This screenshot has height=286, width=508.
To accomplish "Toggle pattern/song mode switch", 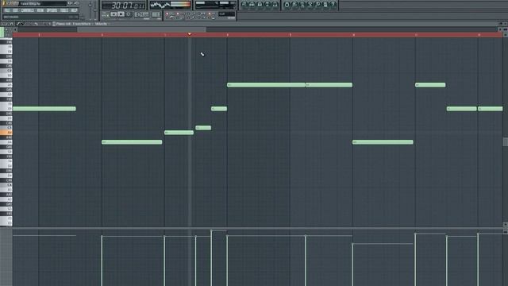I will 106,14.
